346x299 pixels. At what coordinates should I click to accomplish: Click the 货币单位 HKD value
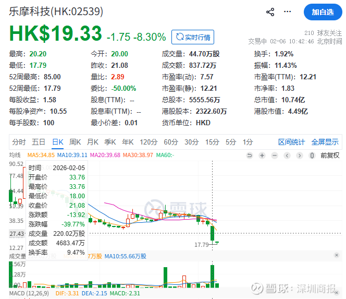203,123
